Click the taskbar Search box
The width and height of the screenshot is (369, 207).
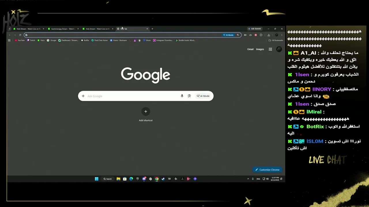[108, 179]
